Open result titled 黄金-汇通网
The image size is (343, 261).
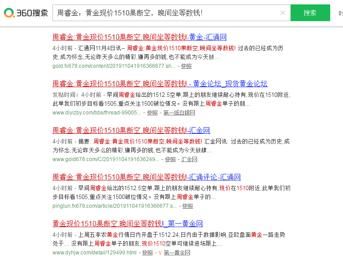(x=140, y=37)
